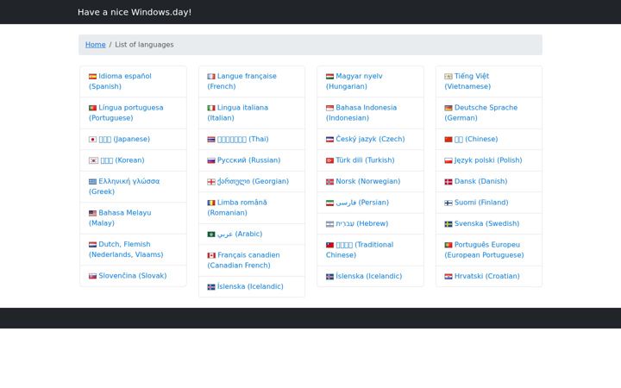The width and height of the screenshot is (621, 388).
Task: Click the Israel flag icon beside (Hebrew)
Action: [x=329, y=224]
